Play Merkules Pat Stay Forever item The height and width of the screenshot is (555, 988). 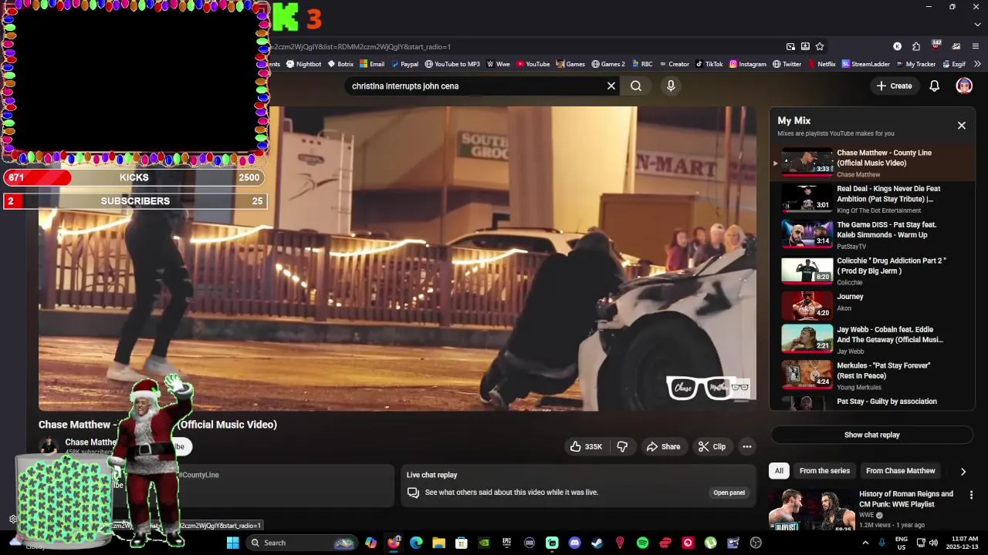click(x=873, y=375)
